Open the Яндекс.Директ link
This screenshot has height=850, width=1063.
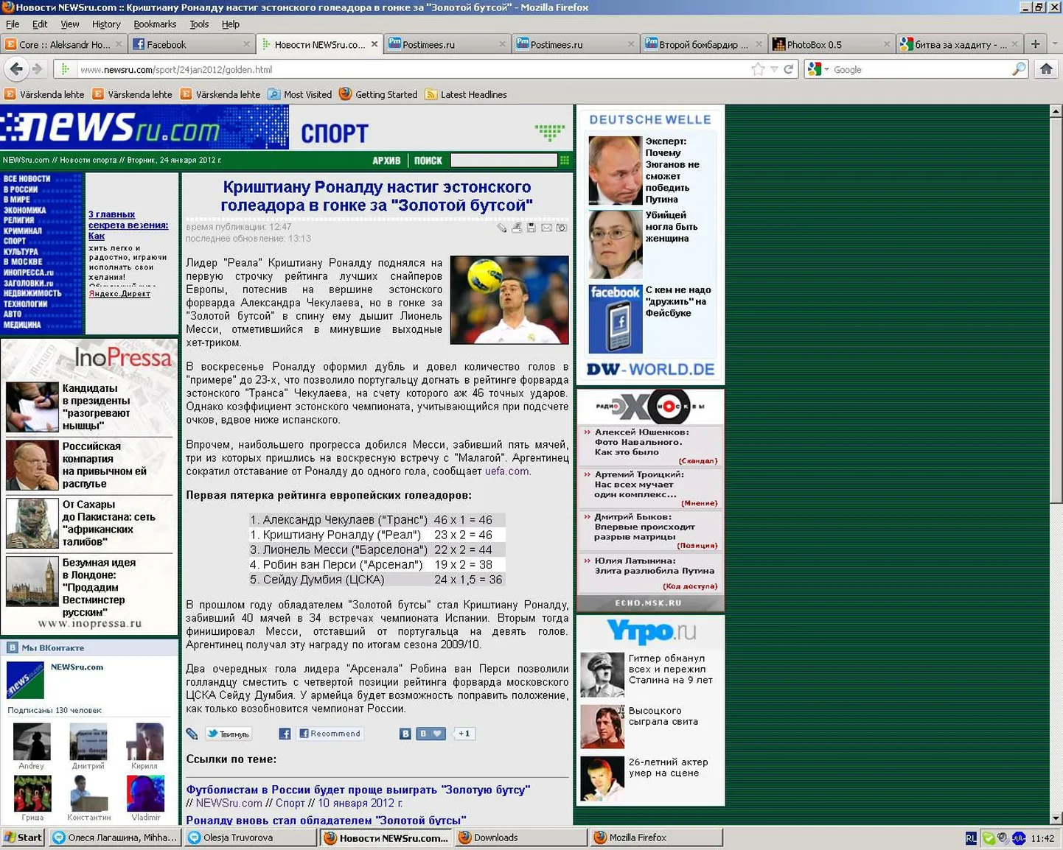(x=119, y=294)
